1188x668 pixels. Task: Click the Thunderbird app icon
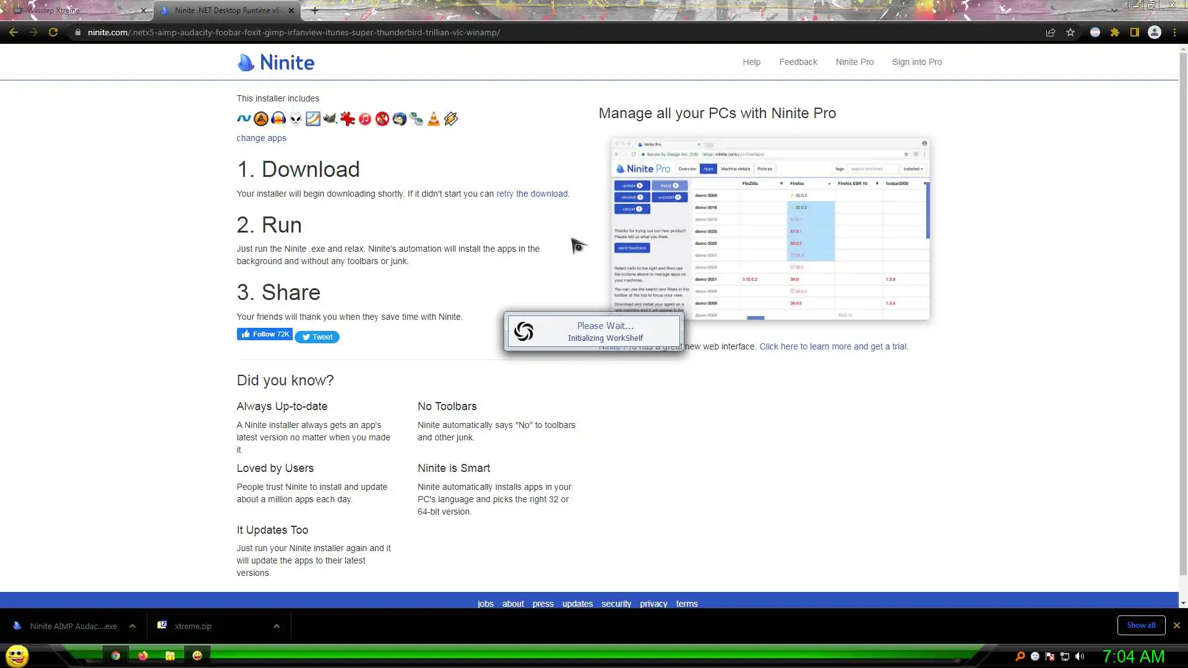click(399, 119)
